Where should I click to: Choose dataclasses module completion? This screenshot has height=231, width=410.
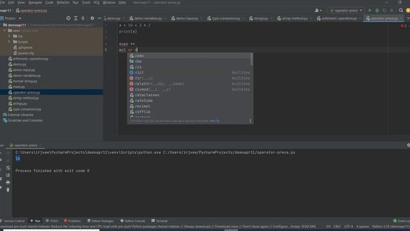pos(190,95)
